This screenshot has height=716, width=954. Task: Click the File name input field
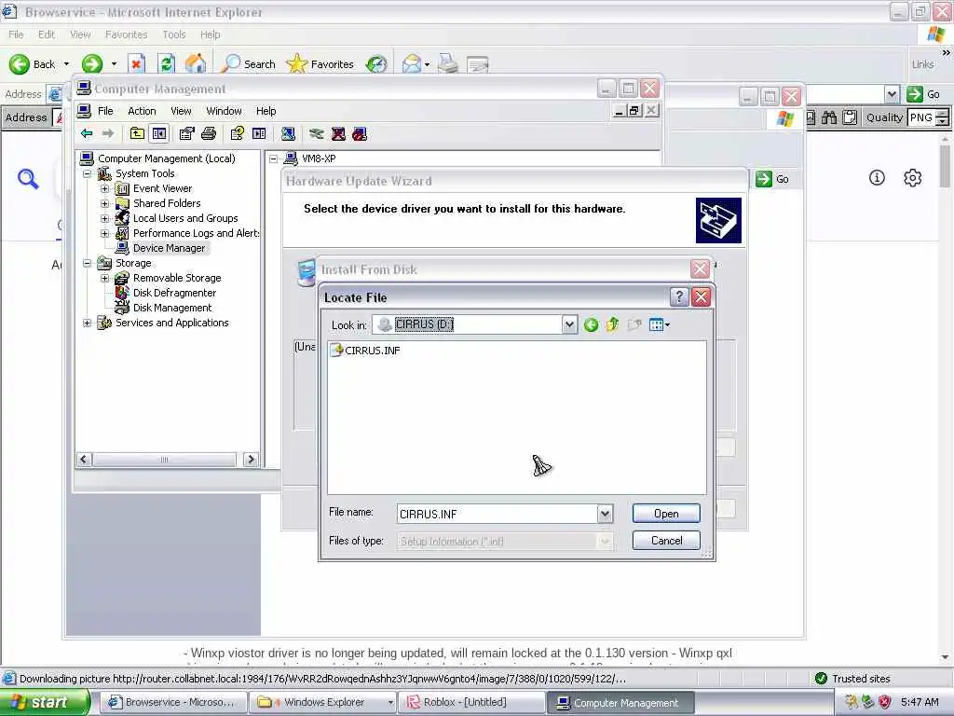click(497, 514)
